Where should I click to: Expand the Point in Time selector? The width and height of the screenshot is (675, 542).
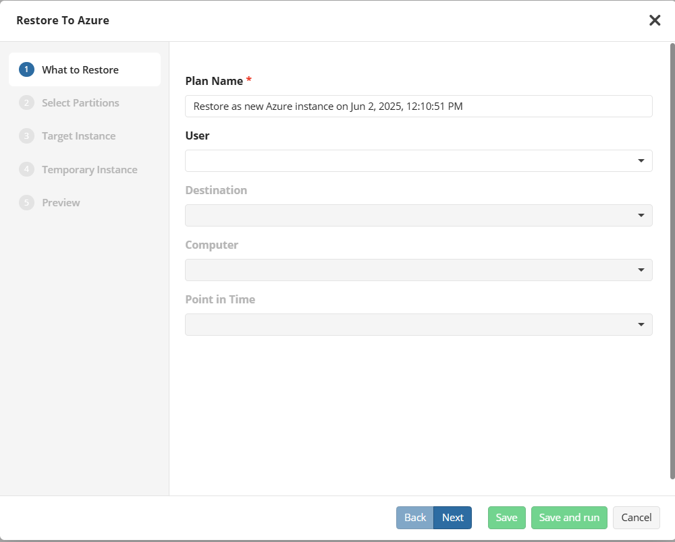pyautogui.click(x=641, y=324)
